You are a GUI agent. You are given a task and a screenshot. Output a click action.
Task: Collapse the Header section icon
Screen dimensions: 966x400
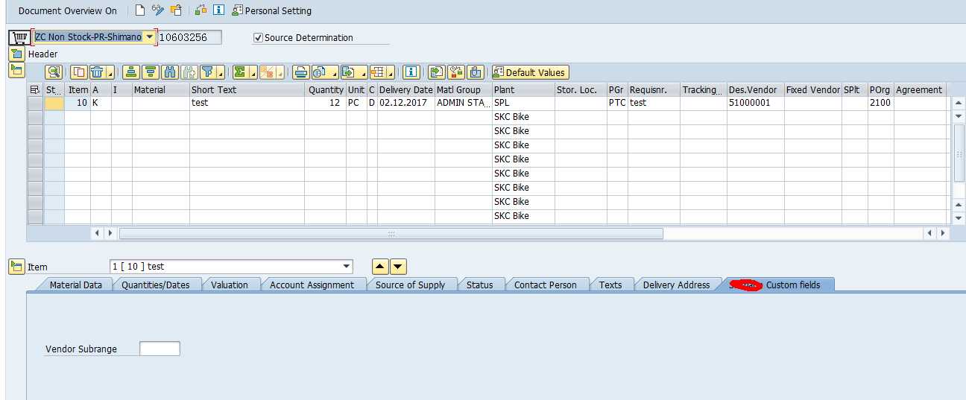16,54
